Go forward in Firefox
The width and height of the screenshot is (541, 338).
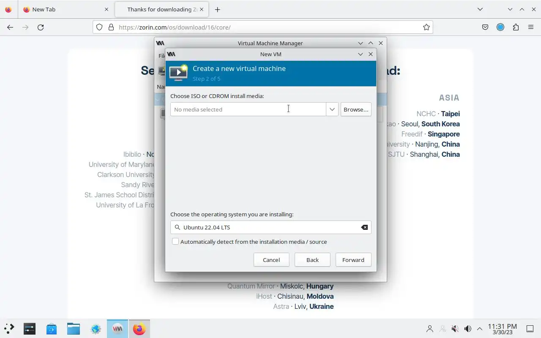(x=25, y=27)
